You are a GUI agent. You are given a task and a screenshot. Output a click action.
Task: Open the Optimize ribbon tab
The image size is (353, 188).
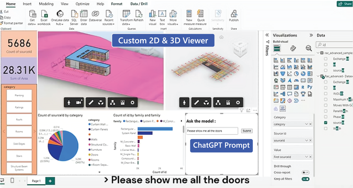82,4
